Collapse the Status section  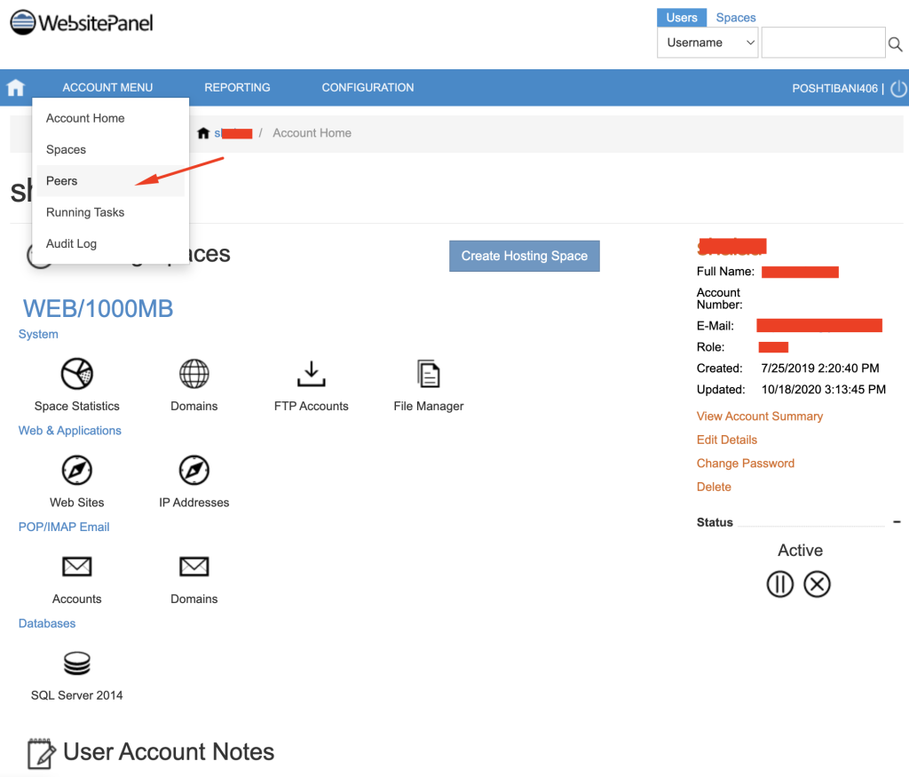click(897, 522)
